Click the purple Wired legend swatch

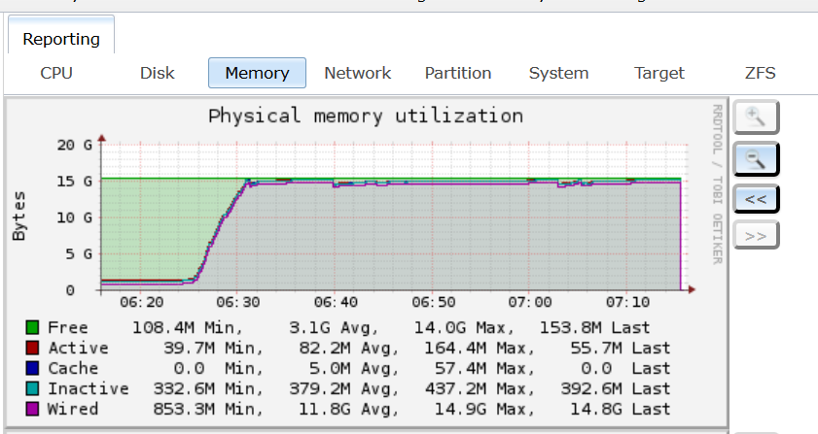point(32,409)
